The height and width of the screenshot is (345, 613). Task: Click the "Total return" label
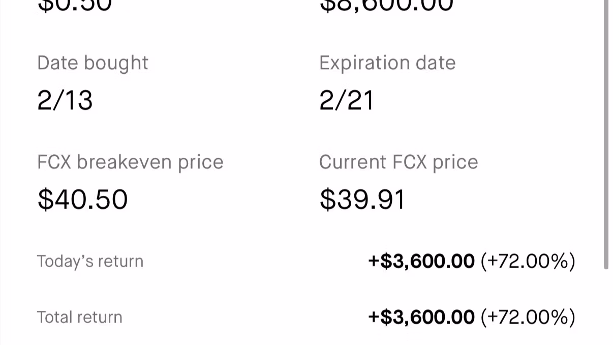(x=80, y=318)
